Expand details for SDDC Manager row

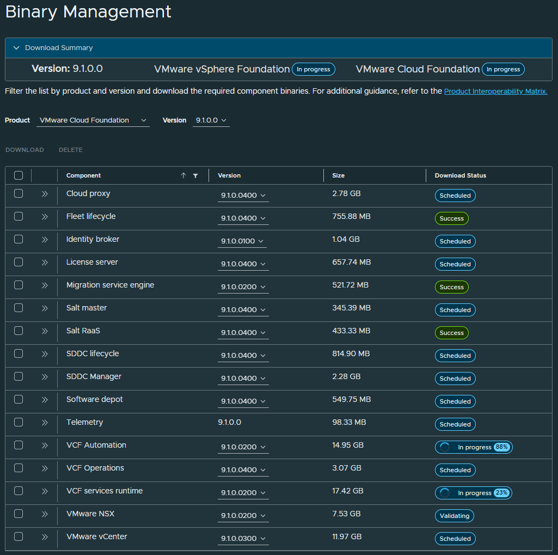click(45, 377)
